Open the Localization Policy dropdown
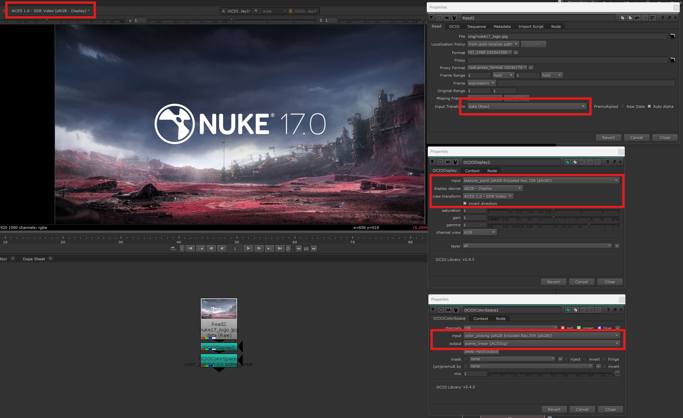The height and width of the screenshot is (418, 683). [493, 44]
